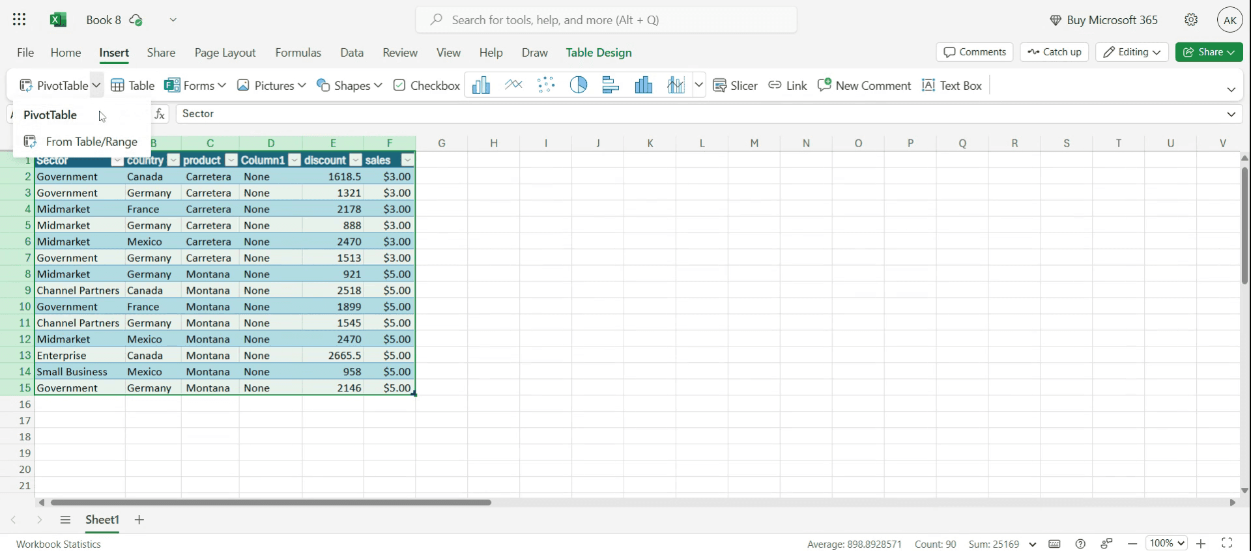The image size is (1251, 551).
Task: Open the Book 8 title dropdown chevron
Action: [x=173, y=20]
